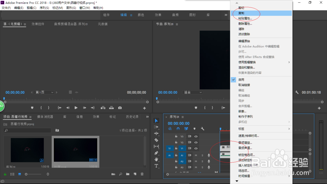The height and width of the screenshot is (184, 327).
Task: Select the 序列01 thumbnail in Project panel
Action: point(27,150)
